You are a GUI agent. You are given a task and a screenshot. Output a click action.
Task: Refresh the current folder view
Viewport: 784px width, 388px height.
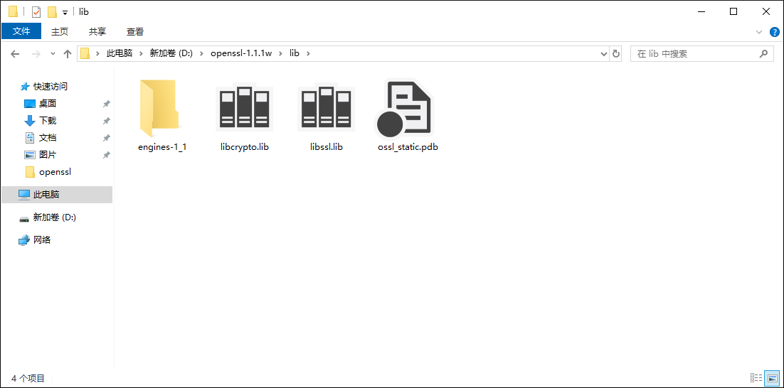click(x=616, y=54)
